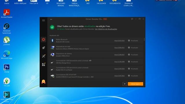The height and width of the screenshot is (104, 185).
Task: Click the Ativar Agora orange button
Action: click(x=136, y=84)
